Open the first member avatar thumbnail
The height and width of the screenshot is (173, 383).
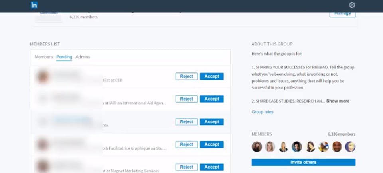pyautogui.click(x=257, y=147)
